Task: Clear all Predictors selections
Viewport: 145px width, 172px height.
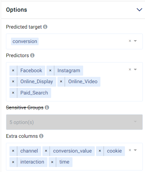Action: [x=130, y=69]
